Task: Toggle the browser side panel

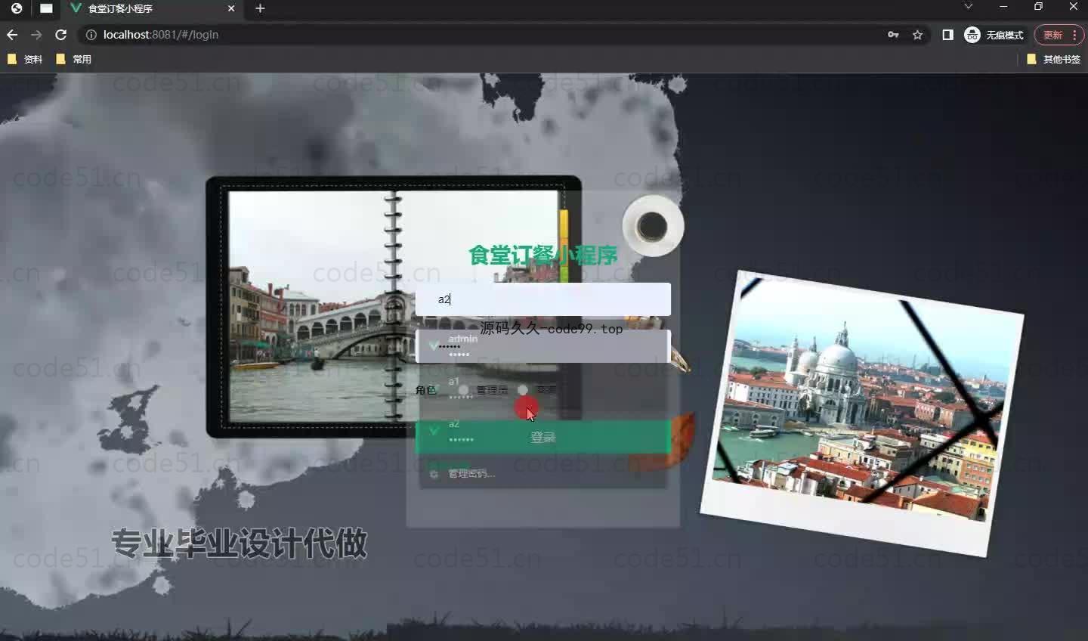Action: pyautogui.click(x=947, y=35)
